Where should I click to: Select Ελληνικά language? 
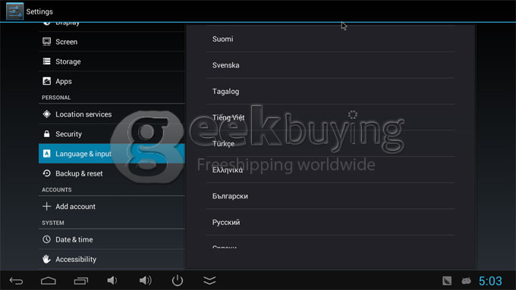[331, 170]
